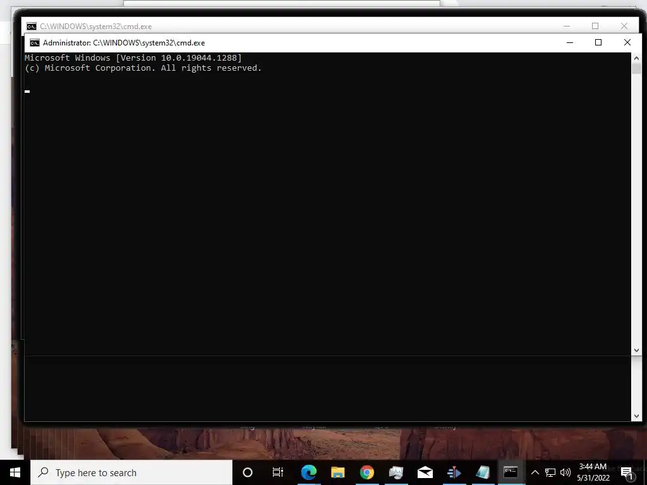This screenshot has width=647, height=485.
Task: Click the 'Type here to search' box
Action: coord(131,472)
